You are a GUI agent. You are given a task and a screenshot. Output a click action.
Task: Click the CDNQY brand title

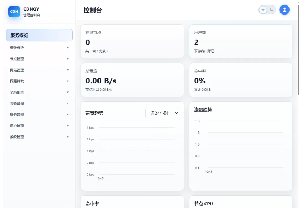pos(31,9)
